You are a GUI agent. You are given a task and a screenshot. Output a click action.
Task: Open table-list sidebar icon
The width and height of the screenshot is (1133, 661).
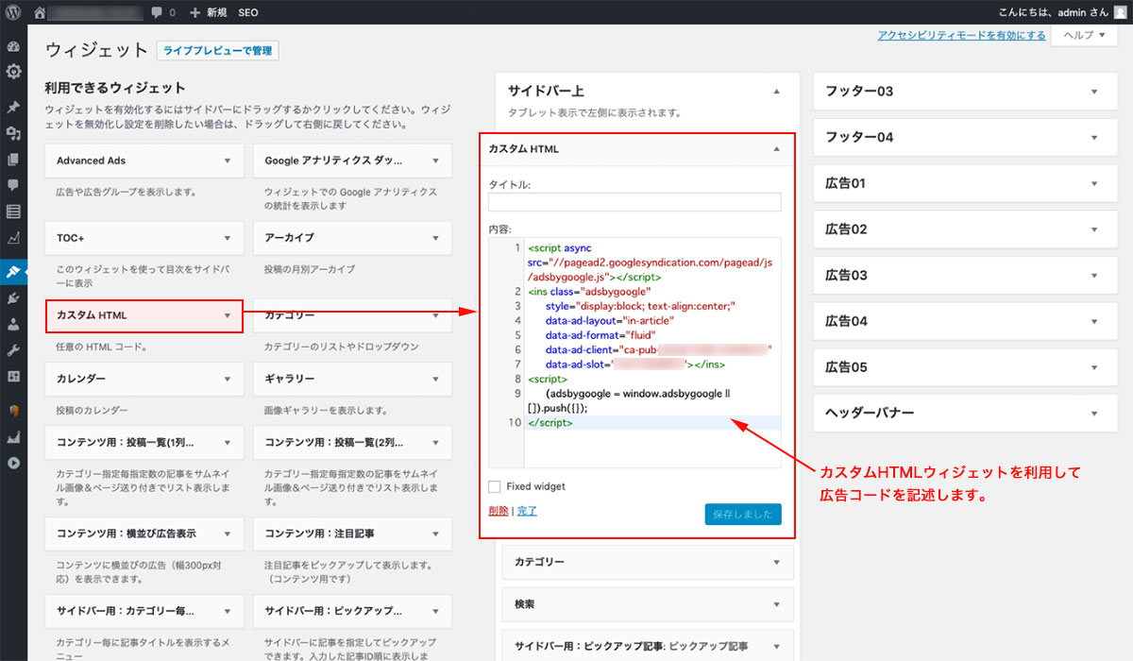tap(13, 212)
